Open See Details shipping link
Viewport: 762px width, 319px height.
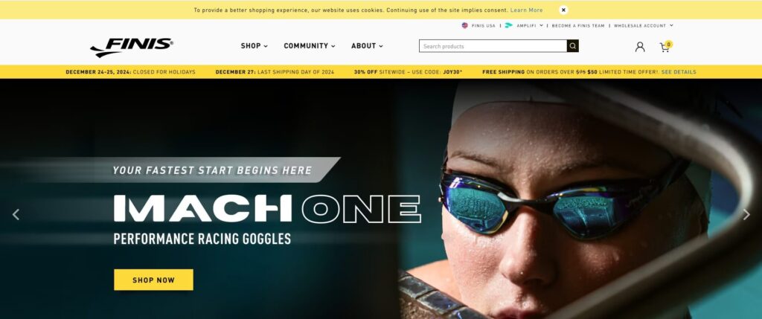pyautogui.click(x=679, y=72)
